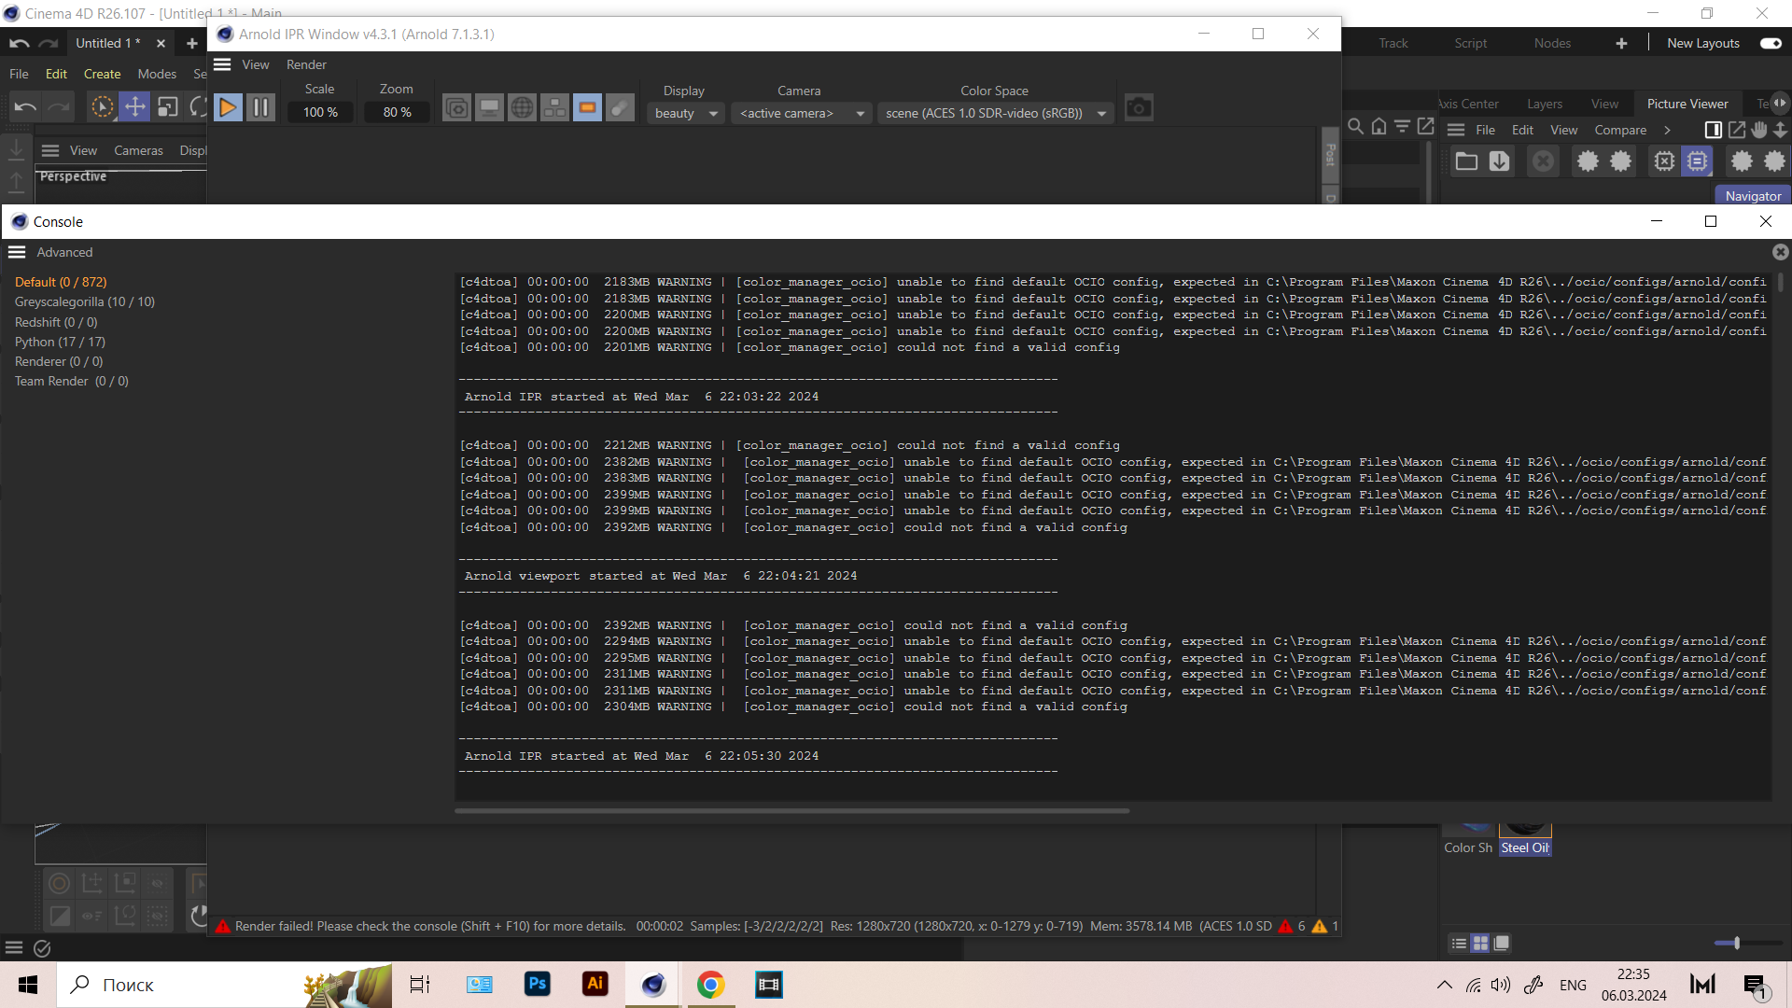Open the Create menu in Cinema 4D
Screen dimensions: 1792x1008
(x=103, y=74)
